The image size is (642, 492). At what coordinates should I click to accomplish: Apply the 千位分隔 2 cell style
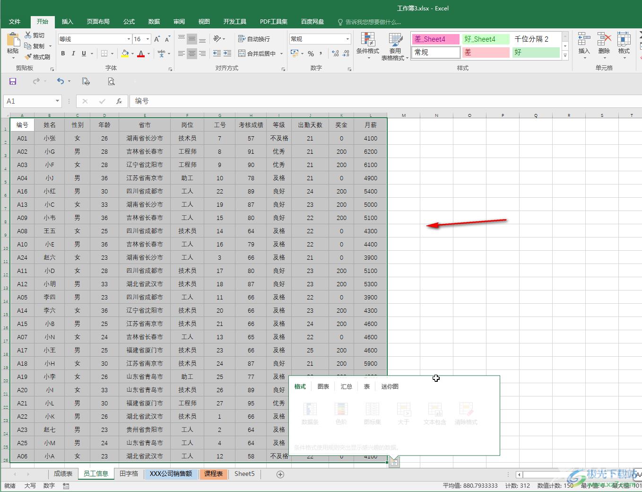pos(536,39)
